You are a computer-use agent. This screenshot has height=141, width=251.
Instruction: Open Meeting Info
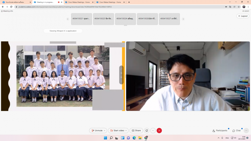7,11
